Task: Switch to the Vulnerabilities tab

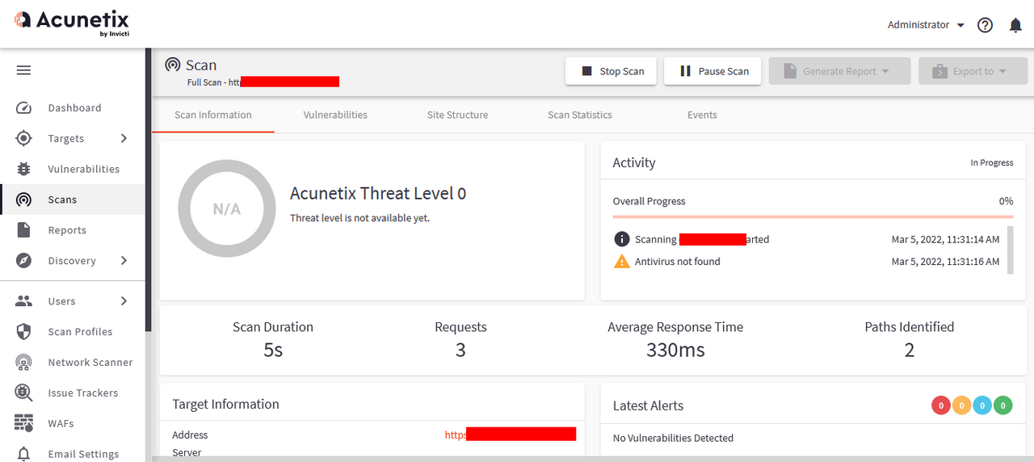Action: point(335,115)
